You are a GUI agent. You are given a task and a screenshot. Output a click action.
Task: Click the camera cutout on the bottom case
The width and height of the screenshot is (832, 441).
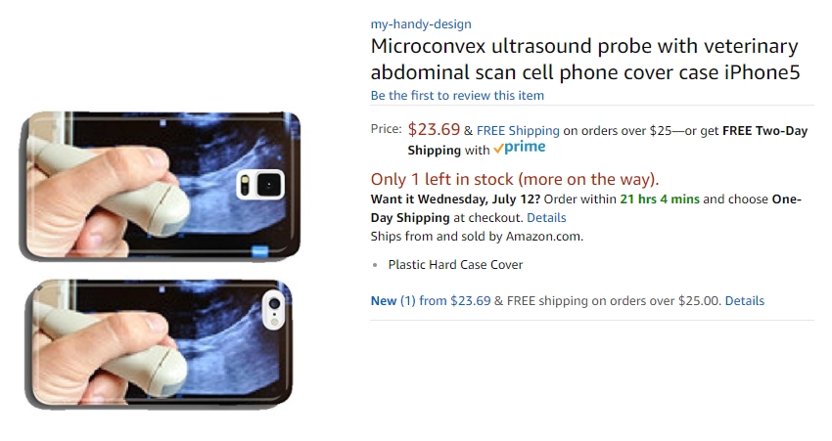click(x=274, y=310)
